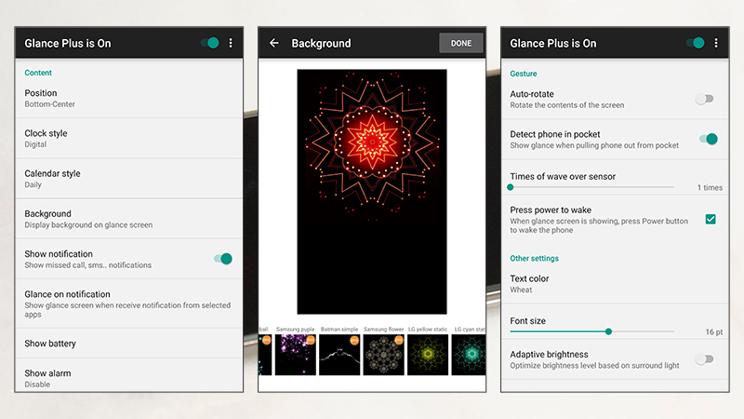The image size is (744, 419).
Task: Tap DONE on the Background screen
Action: click(461, 43)
